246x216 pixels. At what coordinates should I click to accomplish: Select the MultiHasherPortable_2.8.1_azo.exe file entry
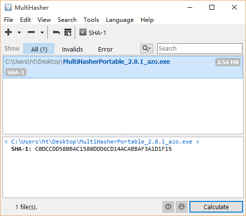123,67
